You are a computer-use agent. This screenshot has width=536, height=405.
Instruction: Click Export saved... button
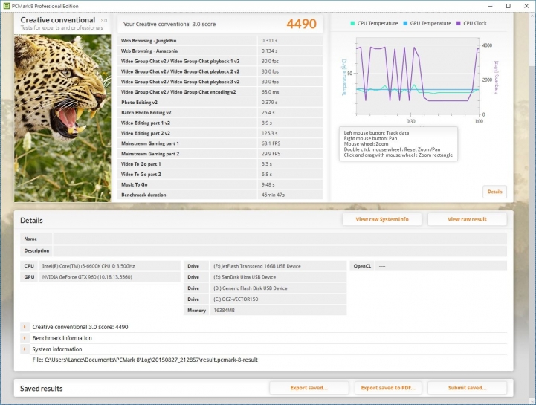click(309, 388)
